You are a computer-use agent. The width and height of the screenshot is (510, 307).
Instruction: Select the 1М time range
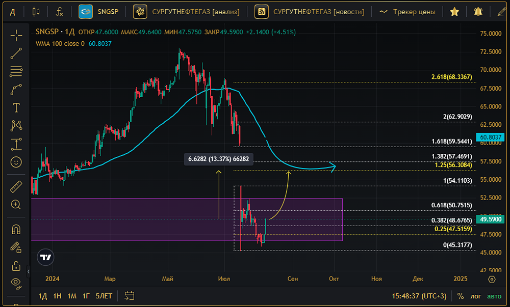(72, 296)
